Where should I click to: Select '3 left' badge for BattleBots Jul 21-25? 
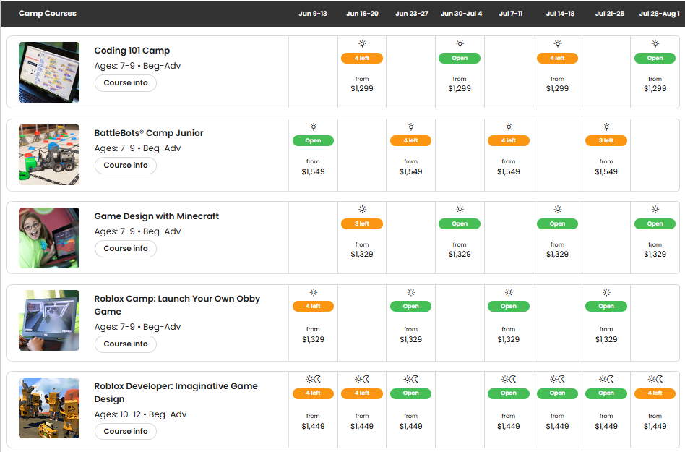pos(606,141)
